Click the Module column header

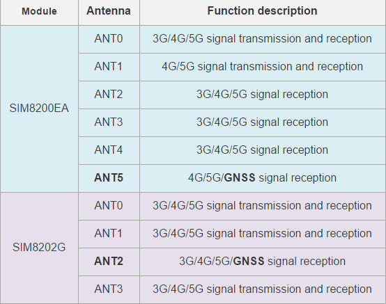(x=39, y=11)
